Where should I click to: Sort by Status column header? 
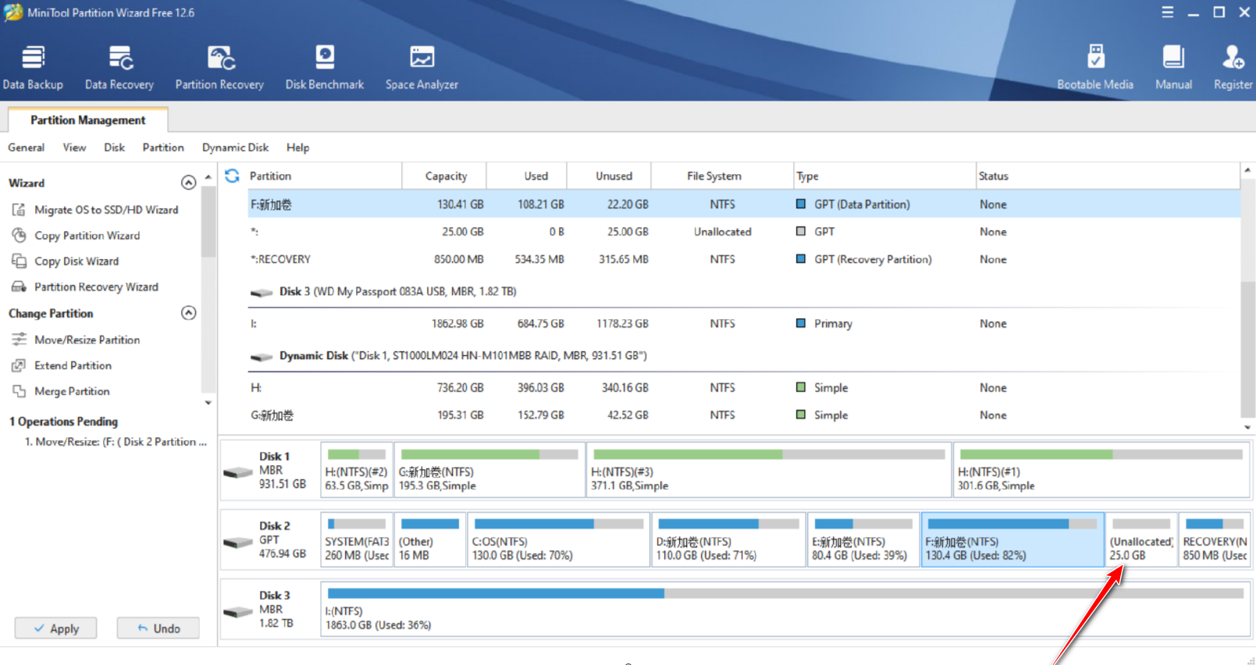click(1107, 176)
